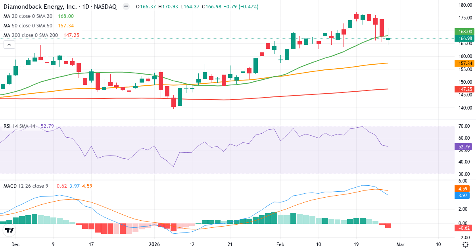This screenshot has width=476, height=250.
Task: Toggle the MA 200 indicator off
Action: [25, 35]
